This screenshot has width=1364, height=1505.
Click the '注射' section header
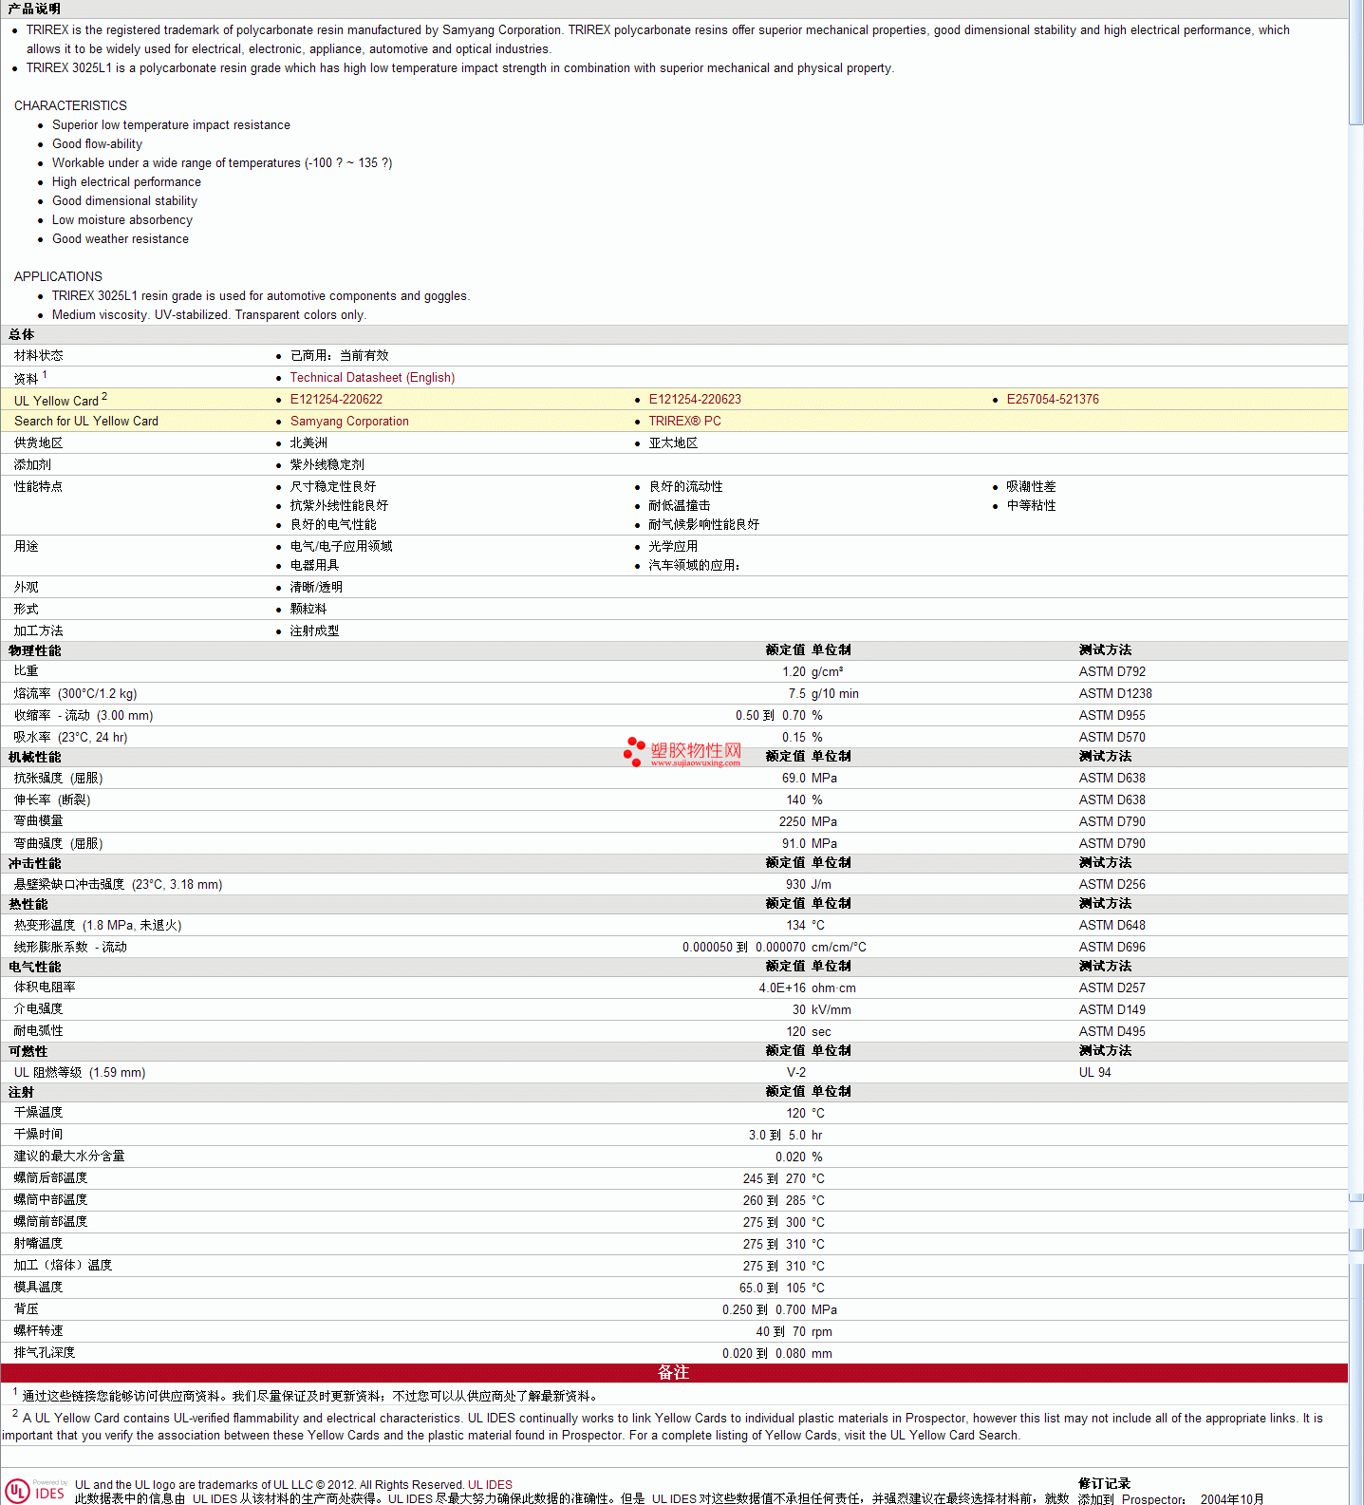coord(21,1092)
